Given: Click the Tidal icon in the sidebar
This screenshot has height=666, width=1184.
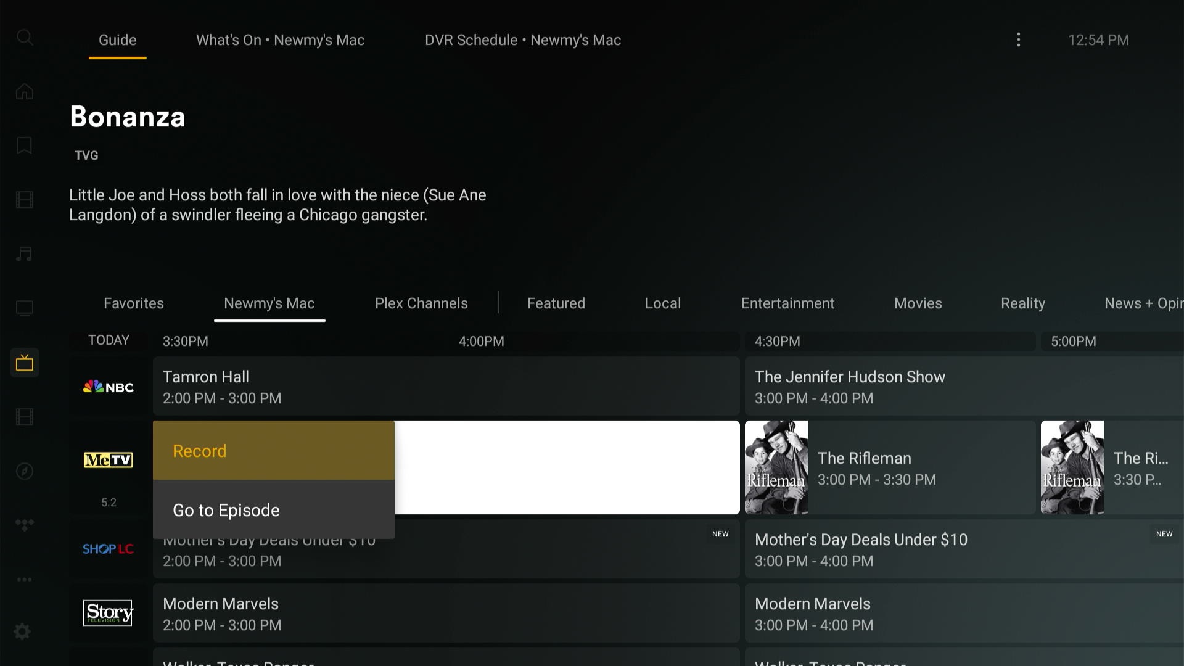Looking at the screenshot, I should pyautogui.click(x=25, y=525).
